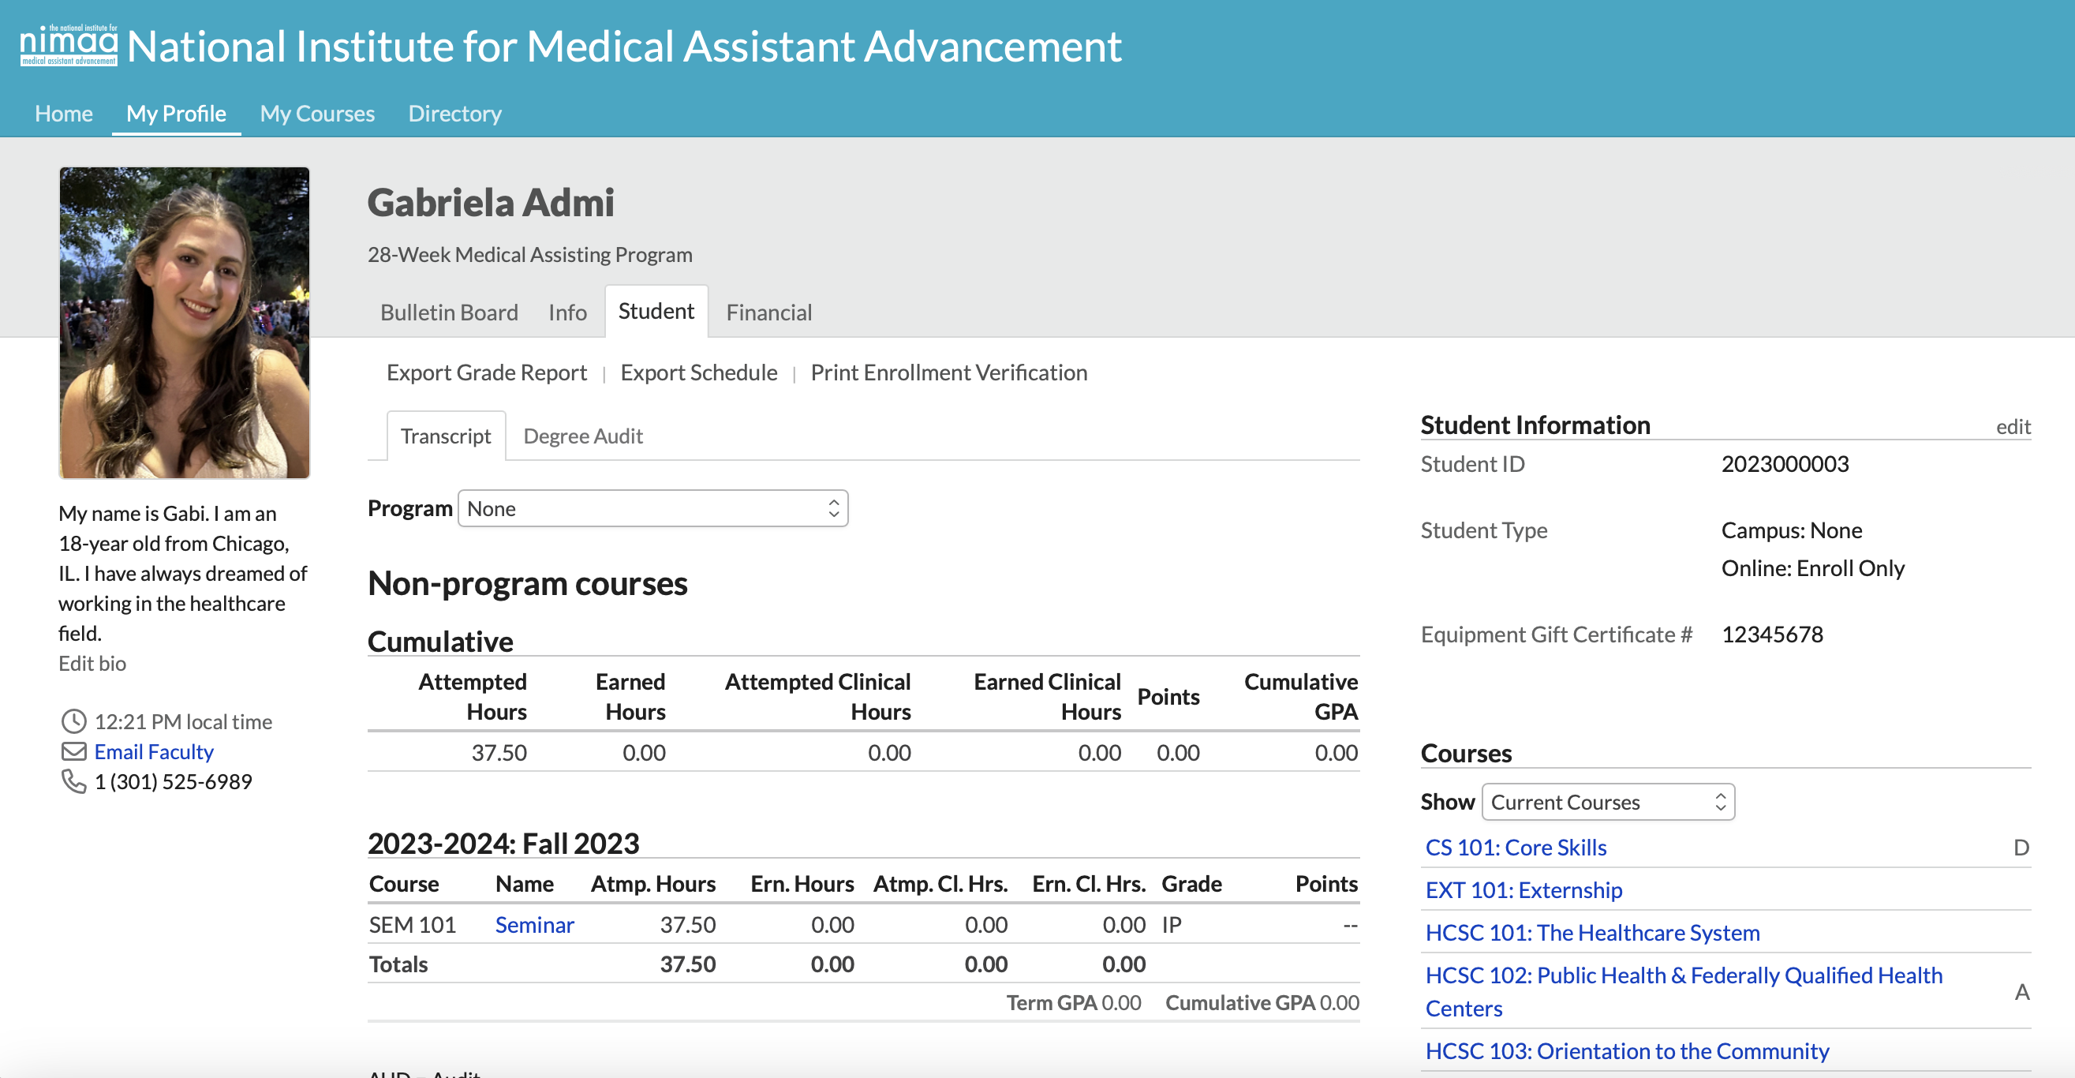Open HCSC 101: The Healthcare System
Screen dimensions: 2075x1078
click(1591, 932)
